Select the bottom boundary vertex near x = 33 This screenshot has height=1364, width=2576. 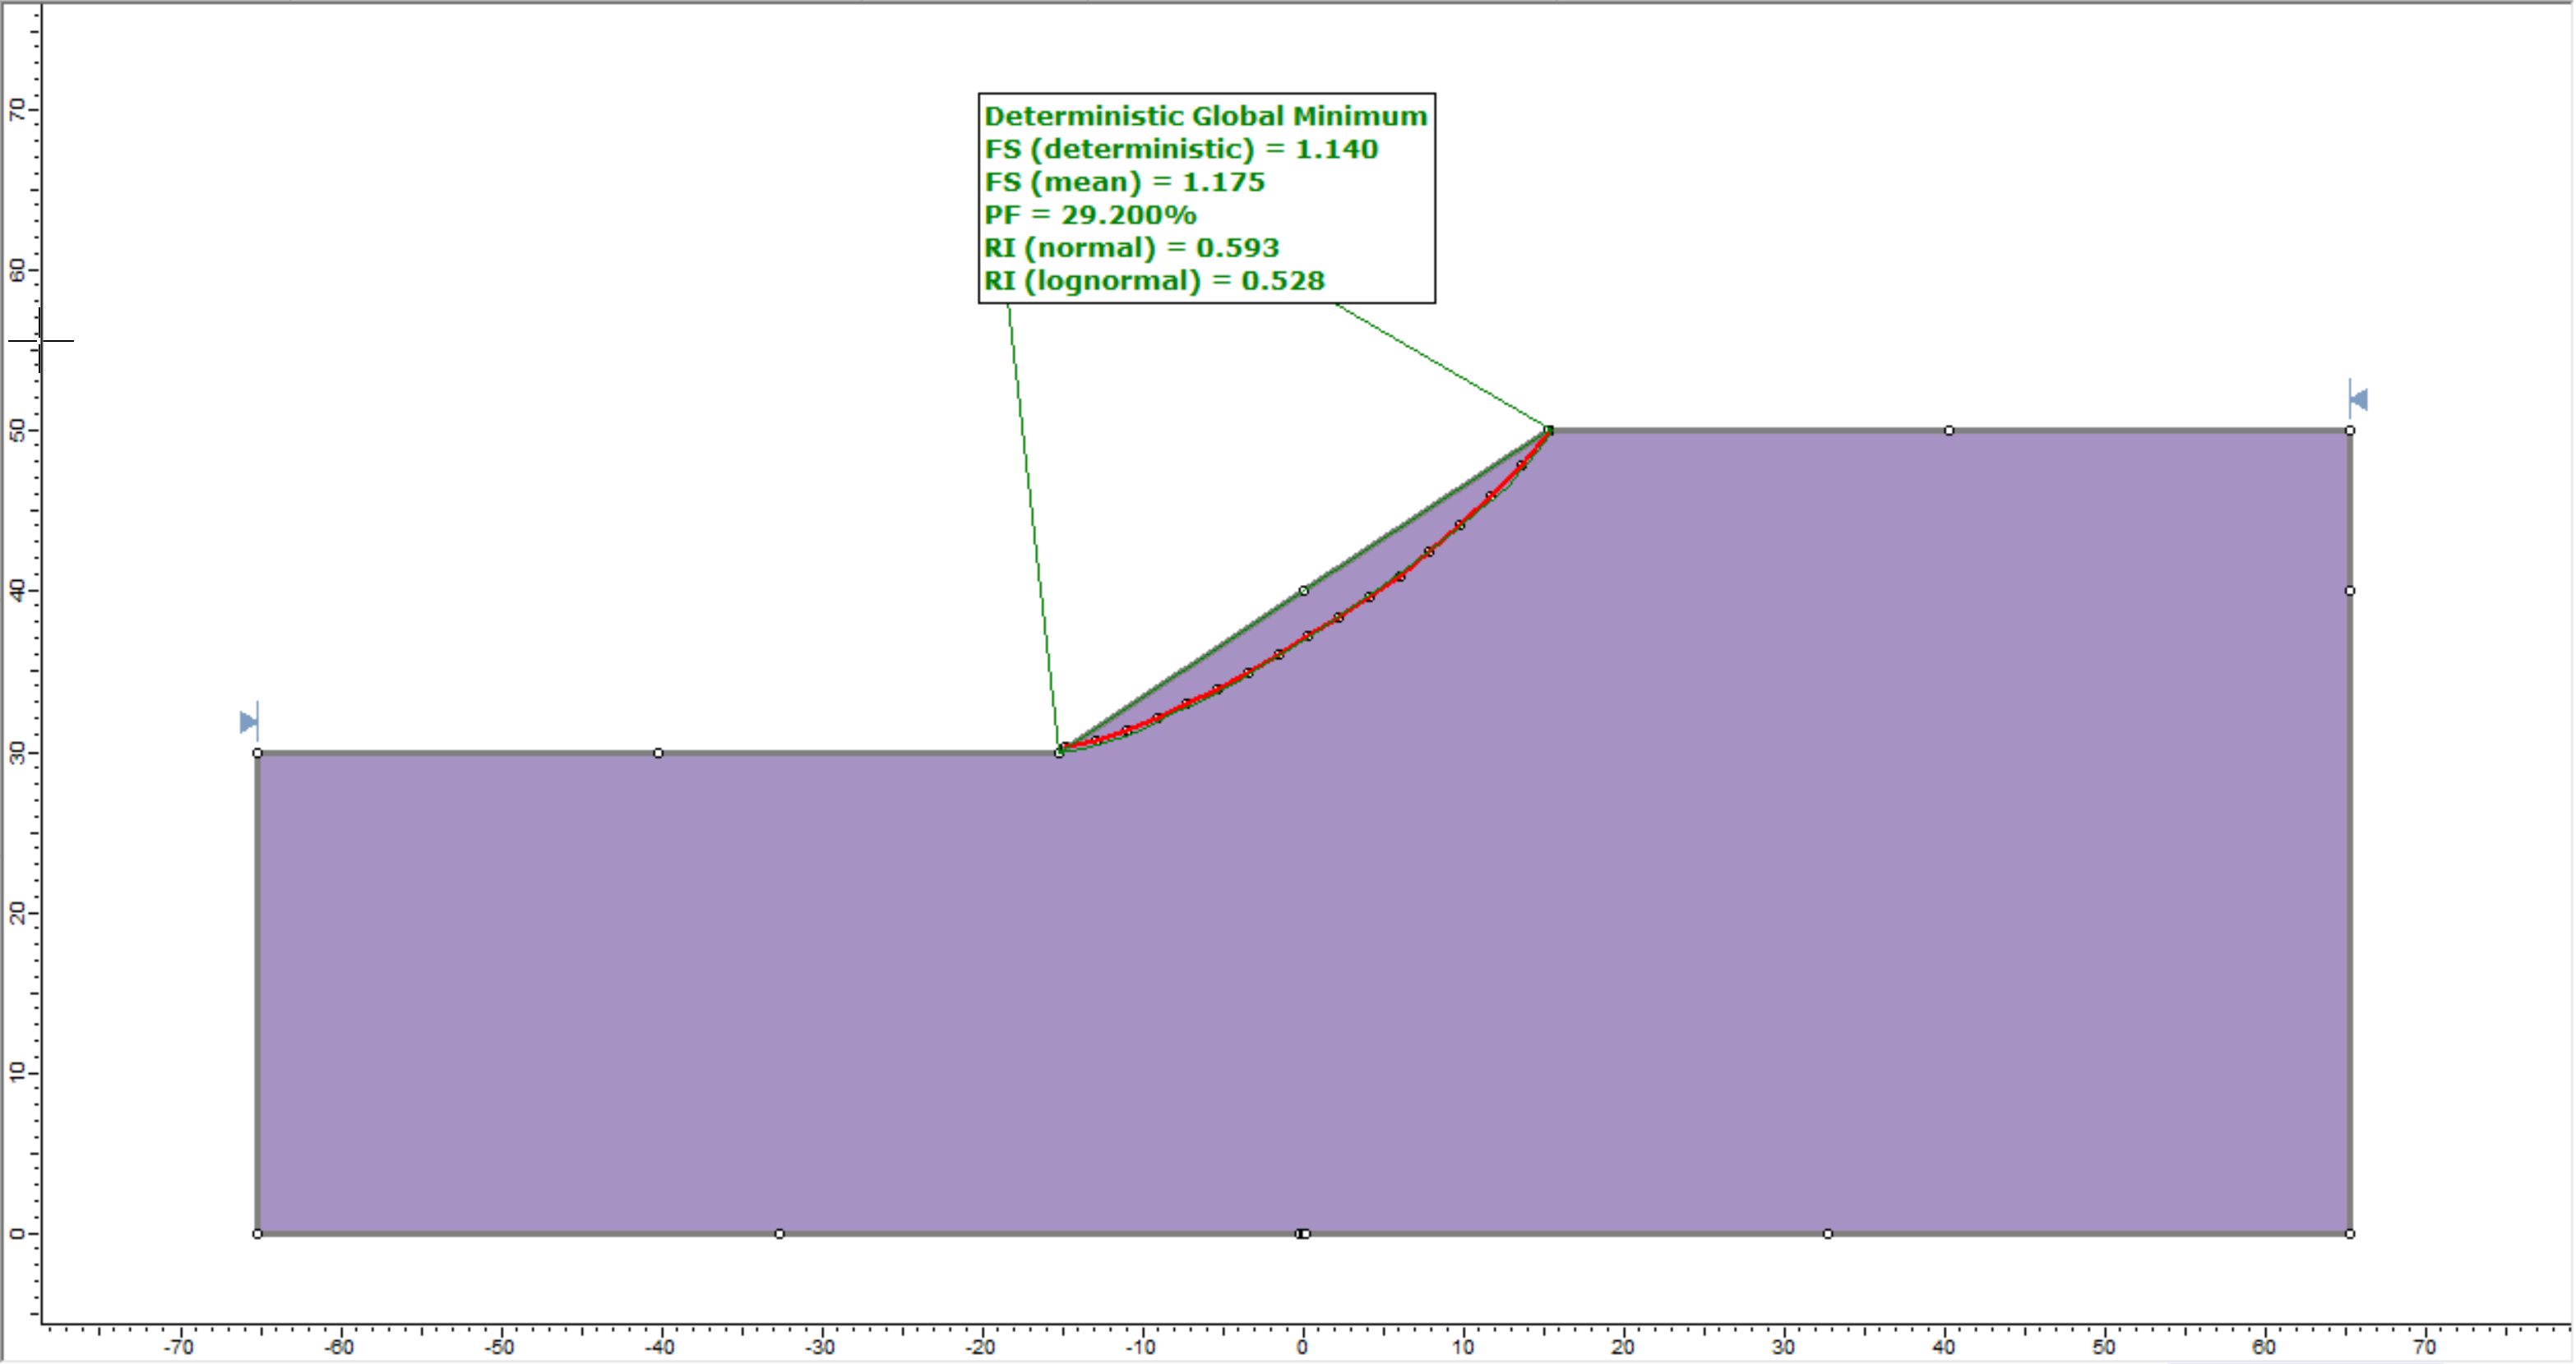(1828, 1234)
